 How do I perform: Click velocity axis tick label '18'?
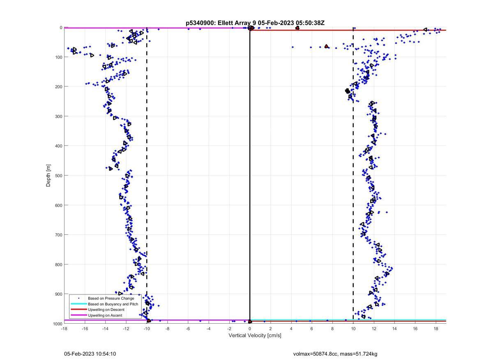(435, 329)
